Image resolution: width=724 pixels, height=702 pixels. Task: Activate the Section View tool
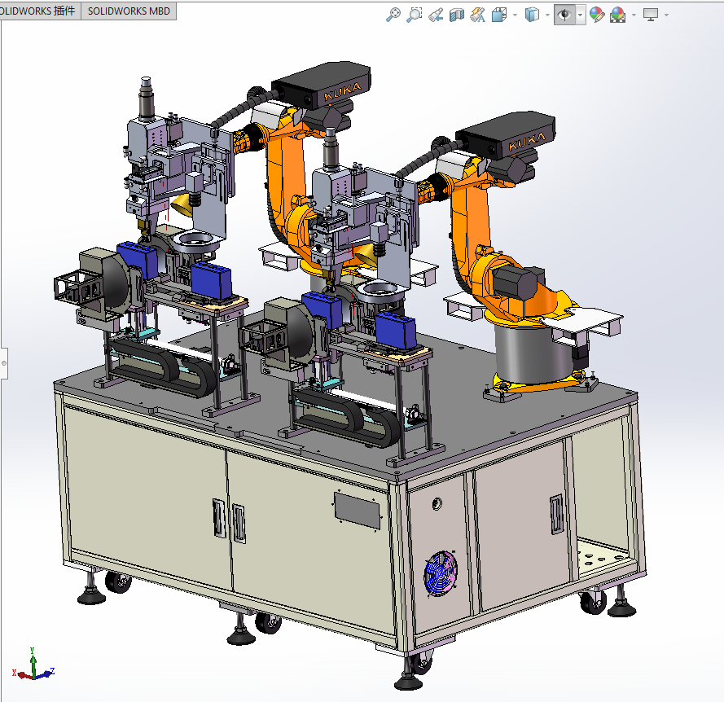[x=457, y=15]
